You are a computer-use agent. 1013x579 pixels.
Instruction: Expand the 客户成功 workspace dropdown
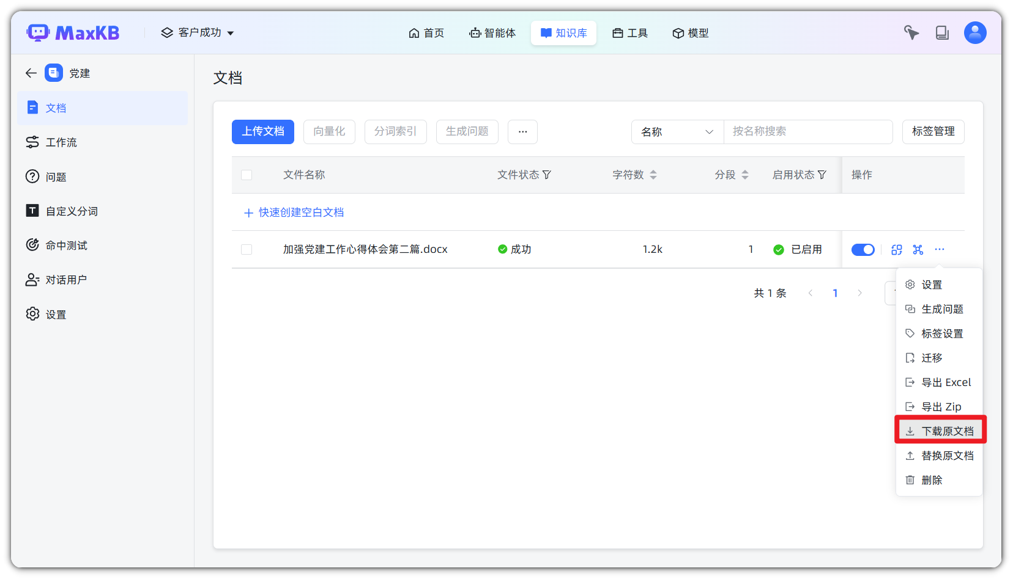(198, 33)
